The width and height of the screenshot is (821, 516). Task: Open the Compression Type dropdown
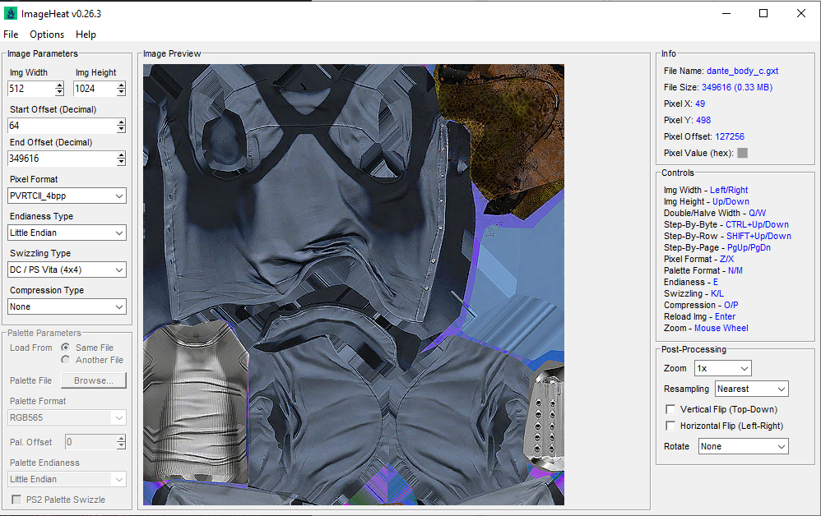click(67, 306)
